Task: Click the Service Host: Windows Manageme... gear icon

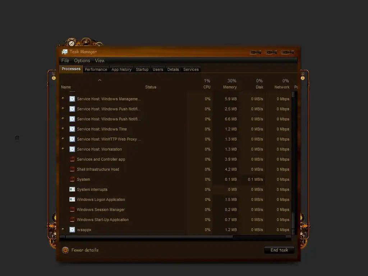Action: point(72,99)
